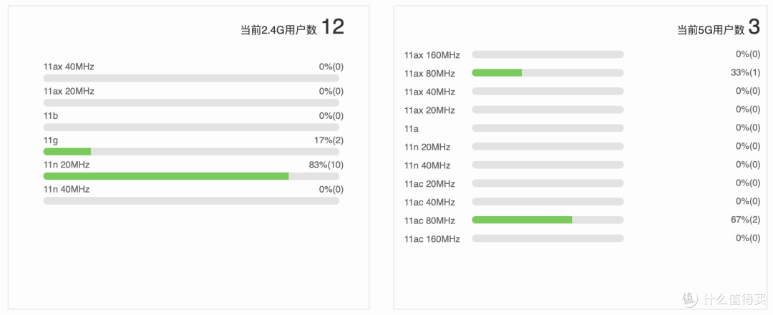773x315 pixels.
Task: Click the 11ax 20MHz label in 5G panel
Action: (429, 110)
